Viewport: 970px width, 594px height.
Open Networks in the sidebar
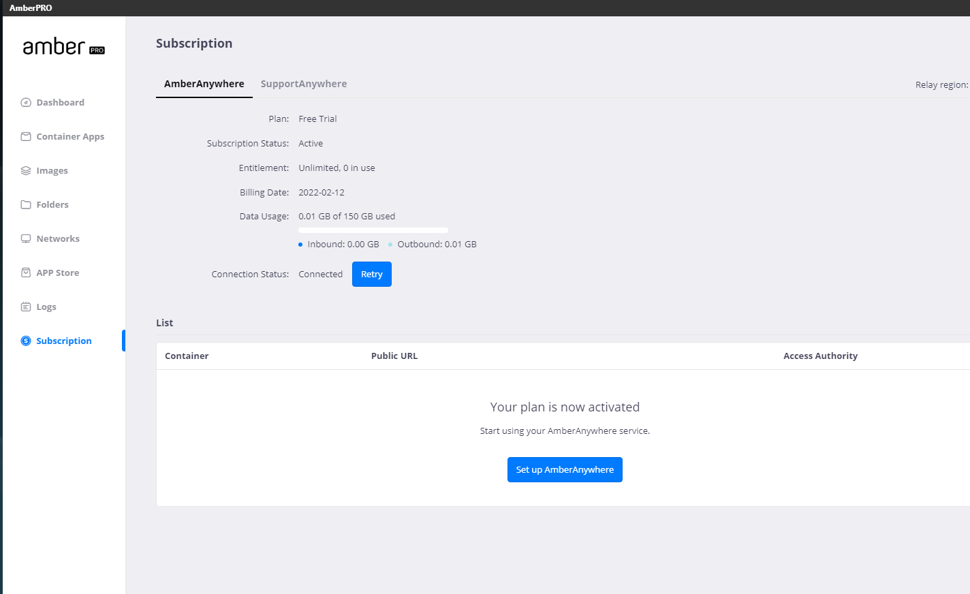click(x=58, y=239)
